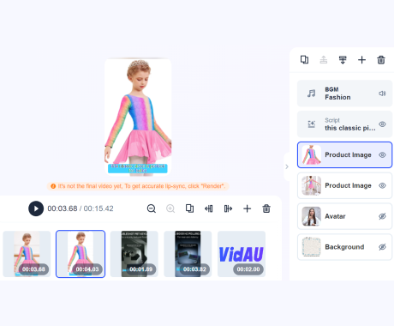Show the Background layer
Screen dimensions: 394x326
382,247
